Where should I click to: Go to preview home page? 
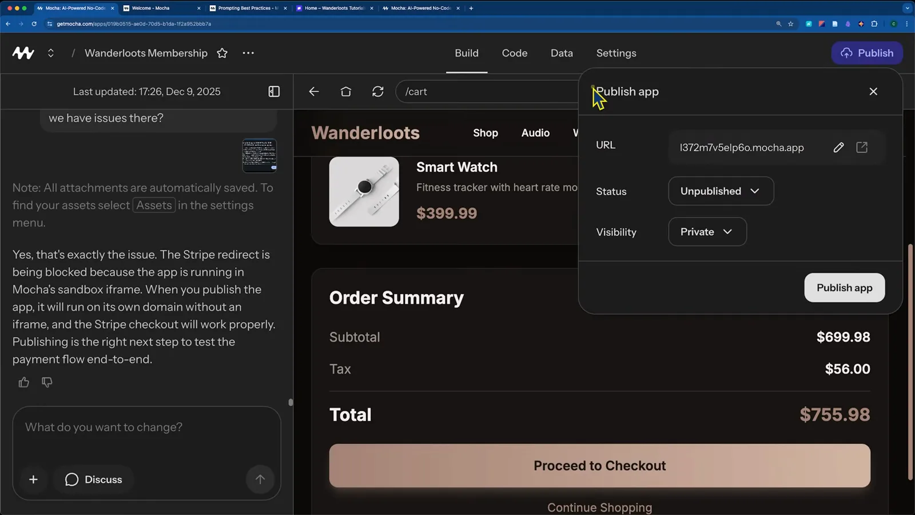(346, 92)
